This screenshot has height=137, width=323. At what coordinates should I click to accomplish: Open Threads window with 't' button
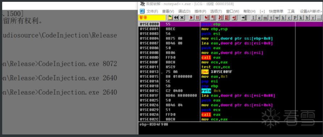pos(271,18)
